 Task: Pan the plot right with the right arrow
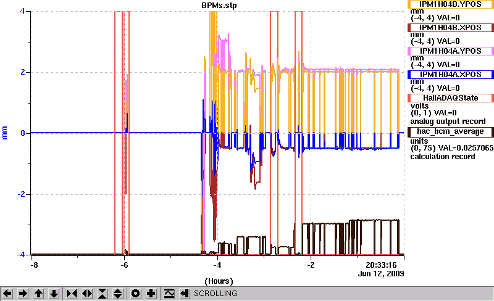pos(23,294)
